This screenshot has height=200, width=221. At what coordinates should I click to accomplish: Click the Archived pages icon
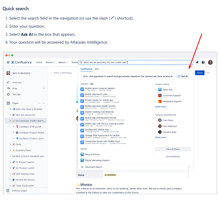tap(8, 191)
